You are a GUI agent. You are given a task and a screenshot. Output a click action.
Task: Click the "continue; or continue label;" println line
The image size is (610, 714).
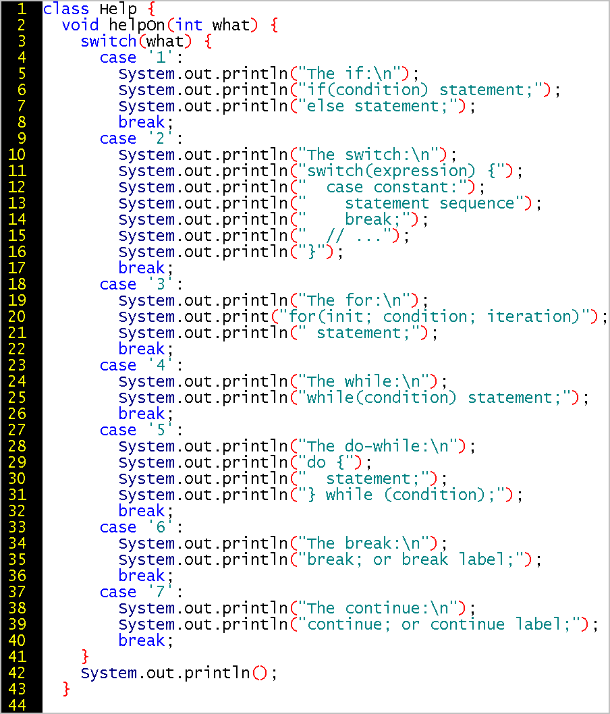pyautogui.click(x=358, y=624)
